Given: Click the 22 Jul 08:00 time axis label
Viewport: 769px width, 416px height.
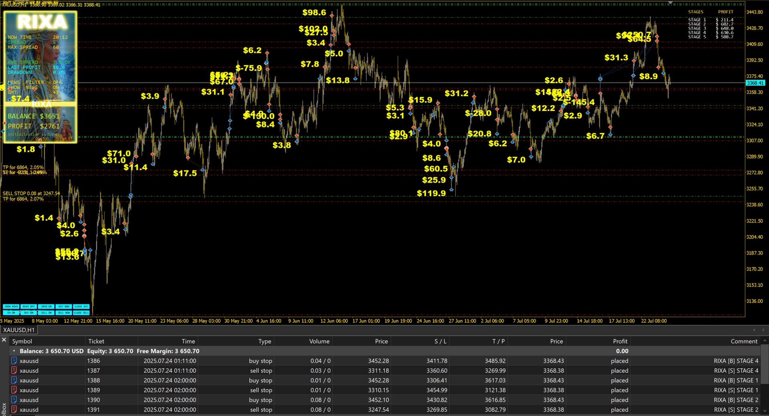Looking at the screenshot, I should (x=654, y=321).
